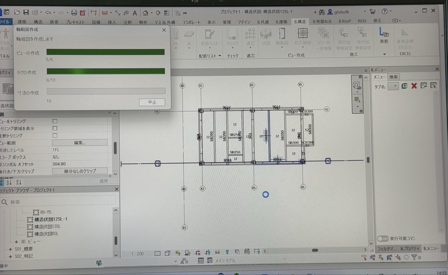Click the Undo arrow icon
Viewport: 448px width, 275px height.
tap(48, 12)
